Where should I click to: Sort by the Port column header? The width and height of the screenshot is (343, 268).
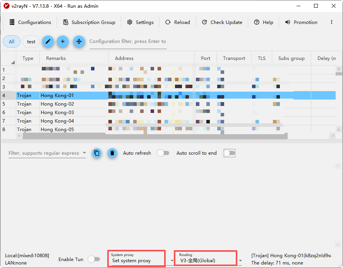point(206,58)
